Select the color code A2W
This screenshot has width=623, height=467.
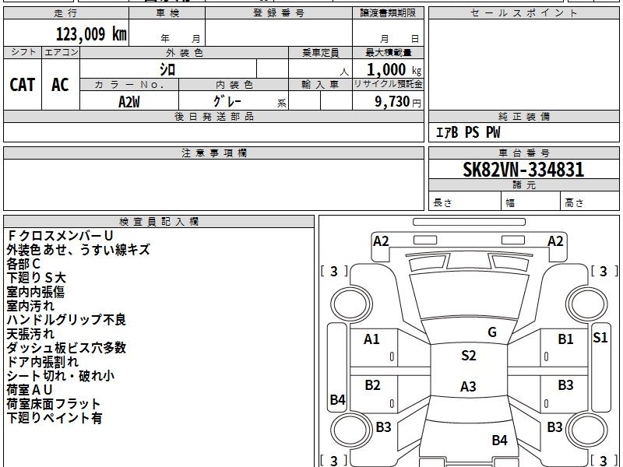pos(129,102)
